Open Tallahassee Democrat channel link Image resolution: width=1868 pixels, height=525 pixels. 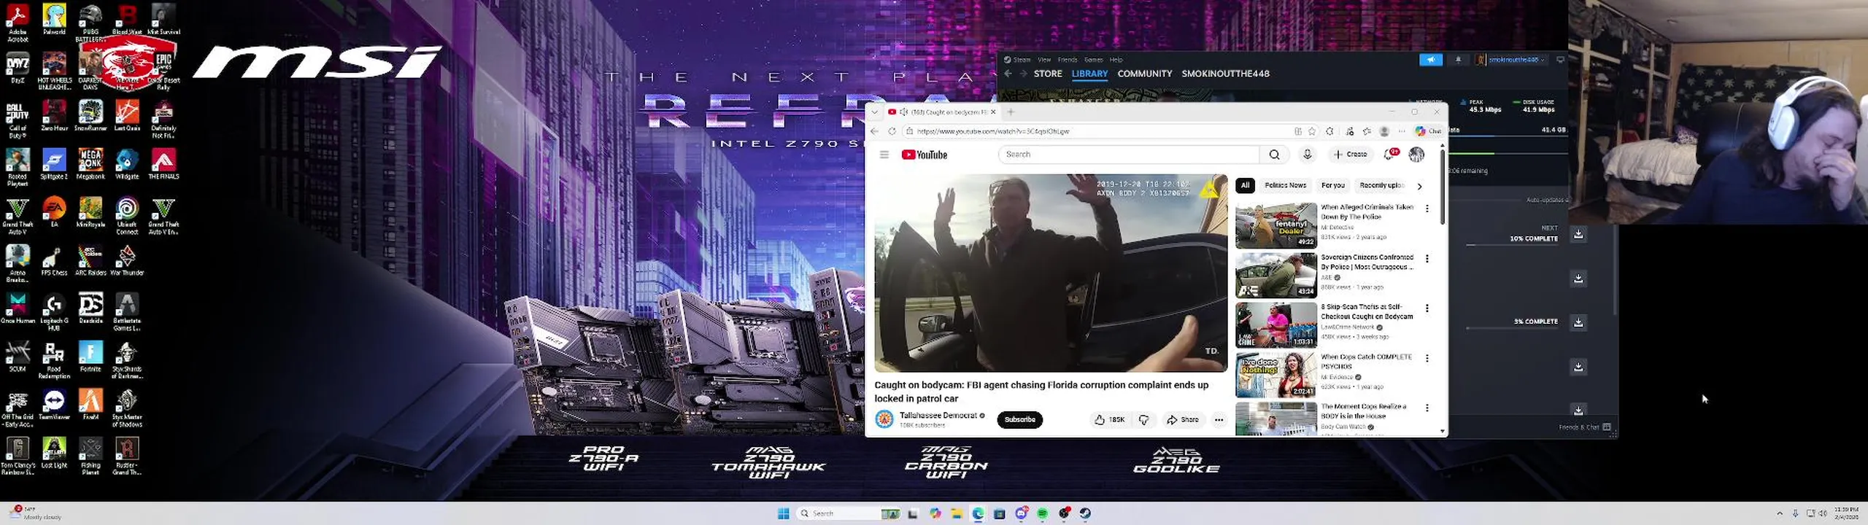coord(938,415)
